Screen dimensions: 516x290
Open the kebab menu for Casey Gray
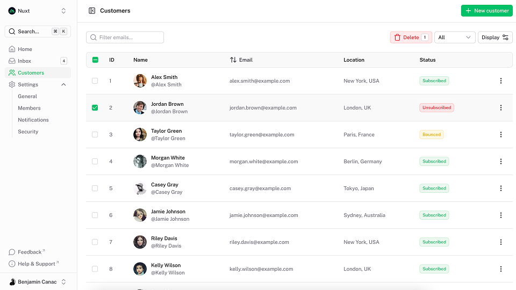[501, 189]
